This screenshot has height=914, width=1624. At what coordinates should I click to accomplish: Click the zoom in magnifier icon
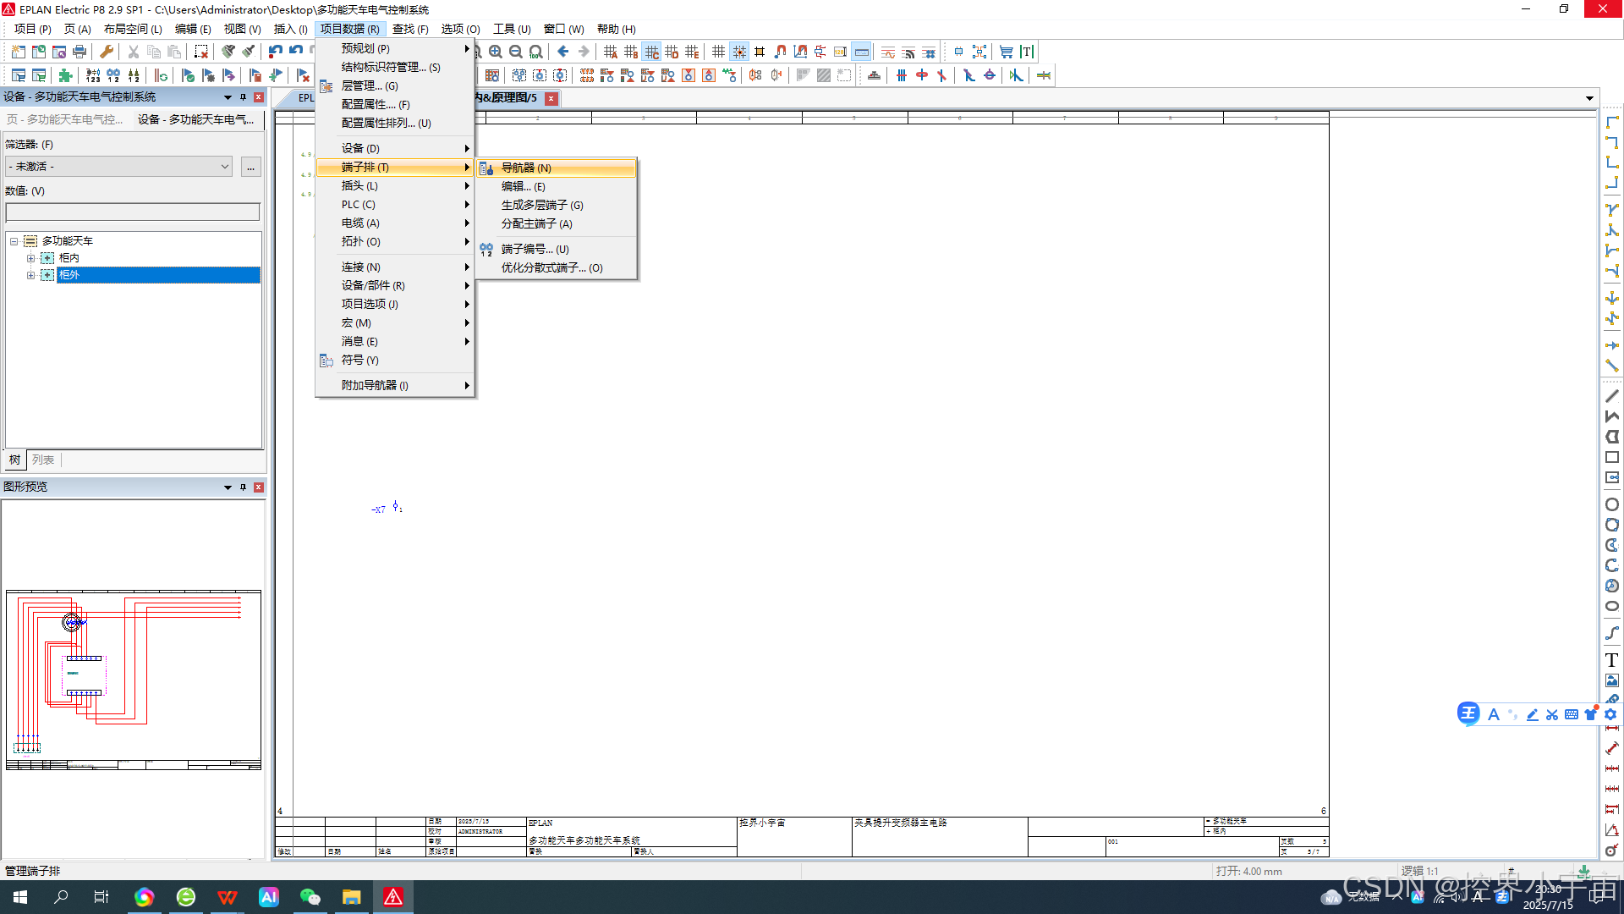coord(496,52)
